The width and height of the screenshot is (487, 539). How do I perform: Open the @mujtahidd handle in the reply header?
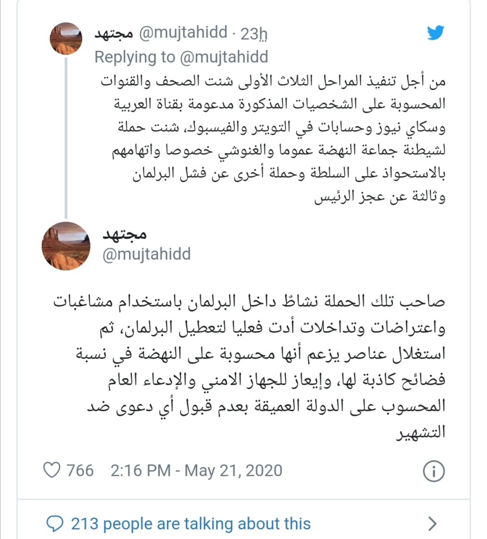pyautogui.click(x=183, y=32)
